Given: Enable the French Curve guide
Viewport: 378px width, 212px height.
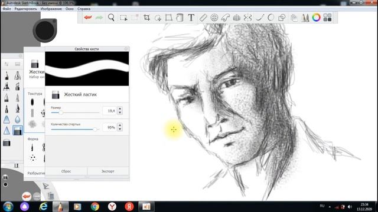Looking at the screenshot, I should pos(225,18).
